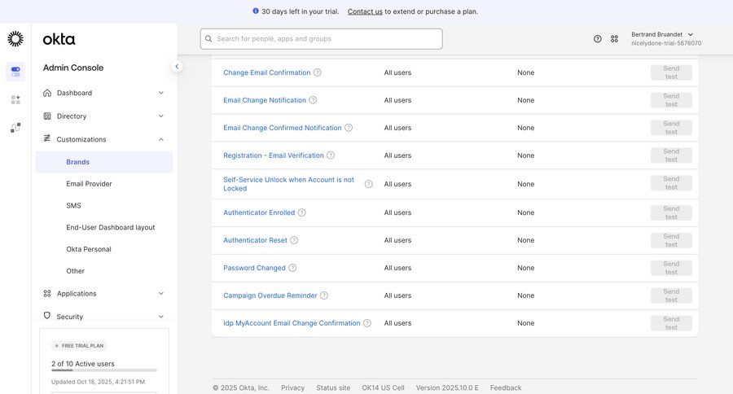Click help icon beside Authenticator Enrolled
733x394 pixels.
pos(301,212)
